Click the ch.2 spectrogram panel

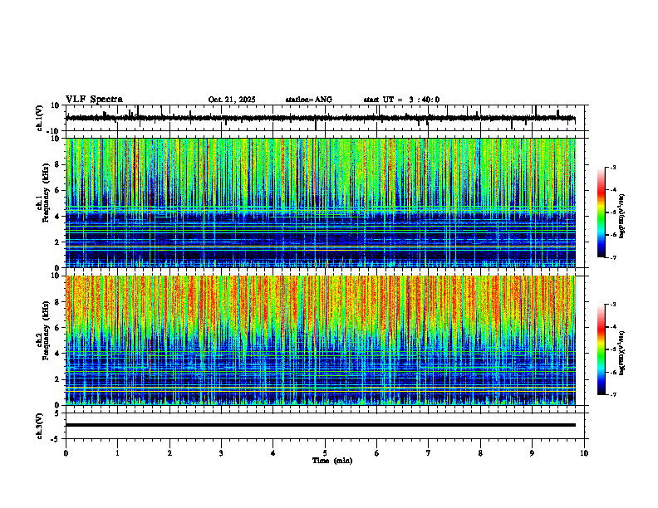tap(320, 340)
